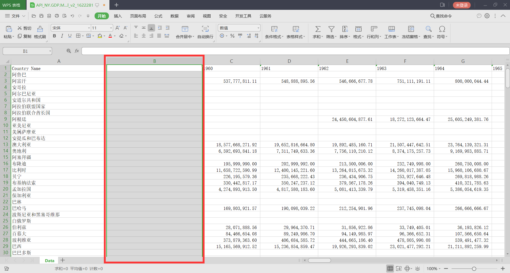Toggle bottom vertical alignment
This screenshot has height=273, width=510.
point(151,28)
